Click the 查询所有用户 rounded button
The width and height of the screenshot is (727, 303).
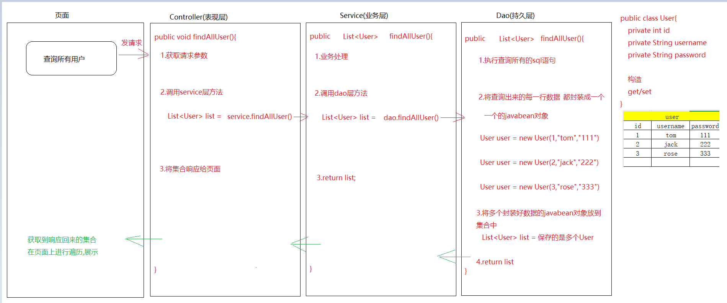(x=71, y=59)
